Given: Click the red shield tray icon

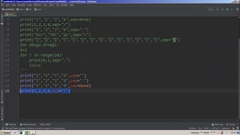Looking at the screenshot, I should point(222,133).
